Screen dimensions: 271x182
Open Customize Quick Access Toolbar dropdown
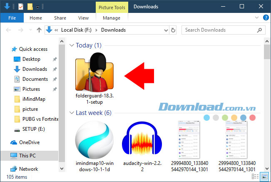[37, 7]
